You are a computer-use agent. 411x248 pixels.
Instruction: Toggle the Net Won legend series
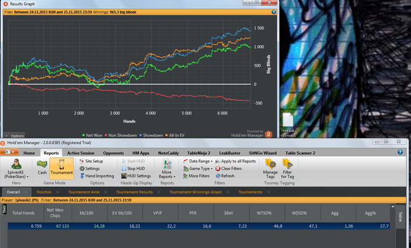92,135
